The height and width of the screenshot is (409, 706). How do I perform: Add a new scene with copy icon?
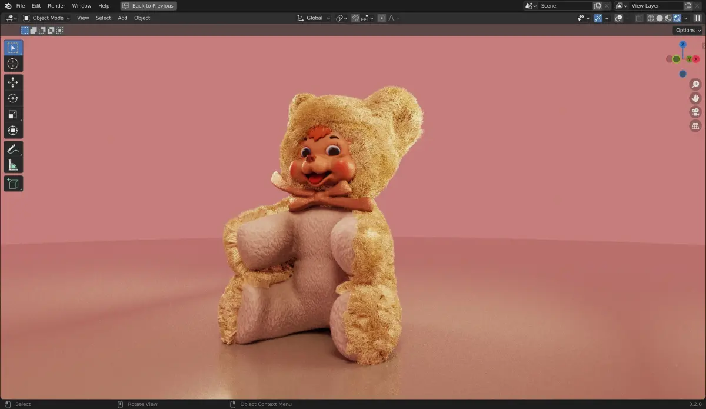[x=598, y=6]
